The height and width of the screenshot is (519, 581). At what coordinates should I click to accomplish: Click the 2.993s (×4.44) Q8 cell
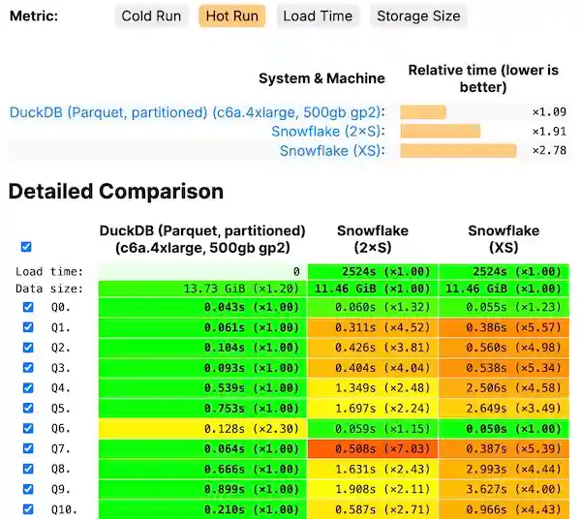tap(504, 469)
